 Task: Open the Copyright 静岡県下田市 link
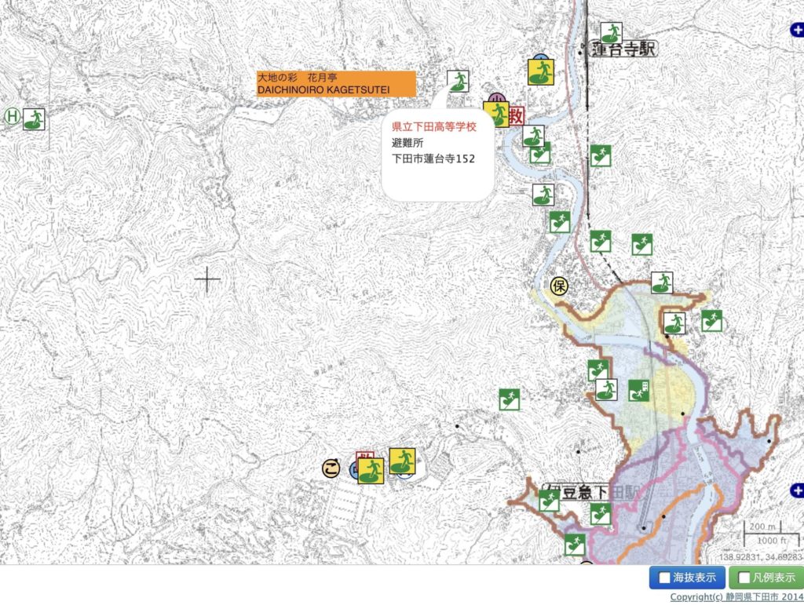736,598
